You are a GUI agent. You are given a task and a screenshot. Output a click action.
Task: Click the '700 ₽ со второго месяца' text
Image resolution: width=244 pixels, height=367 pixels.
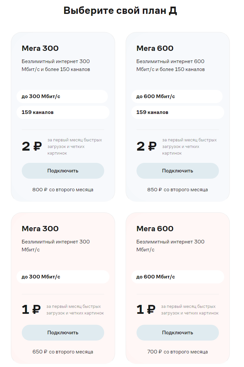click(177, 352)
